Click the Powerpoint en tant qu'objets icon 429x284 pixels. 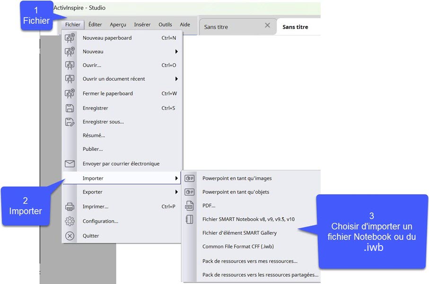[x=189, y=192]
